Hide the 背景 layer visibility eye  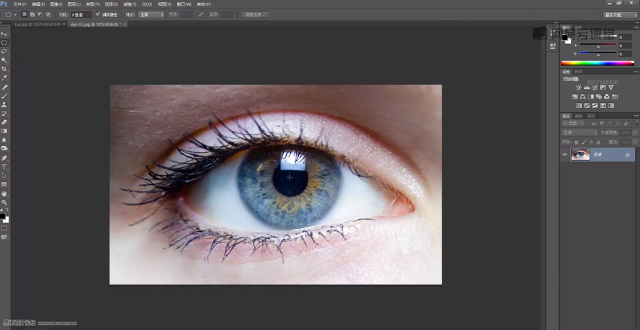pyautogui.click(x=565, y=154)
